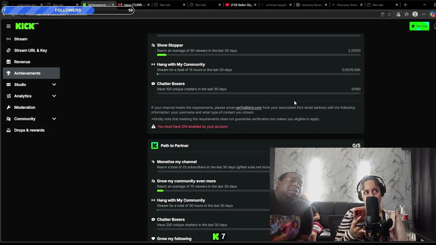Close the el tesoro tequila tab

click(291, 5)
